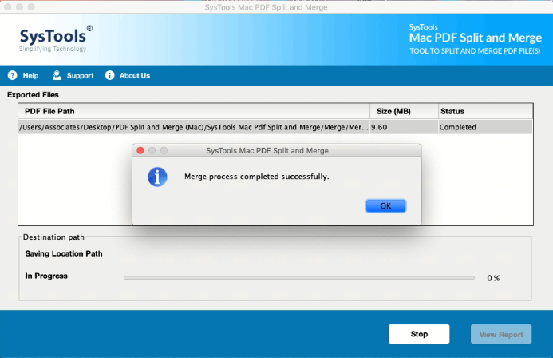
Task: Click the In Progress label
Action: 46,276
